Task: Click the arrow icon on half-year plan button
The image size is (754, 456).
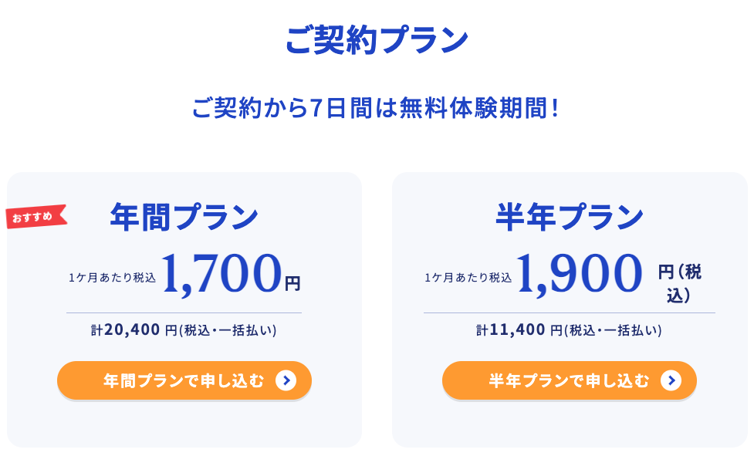Action: (x=671, y=380)
